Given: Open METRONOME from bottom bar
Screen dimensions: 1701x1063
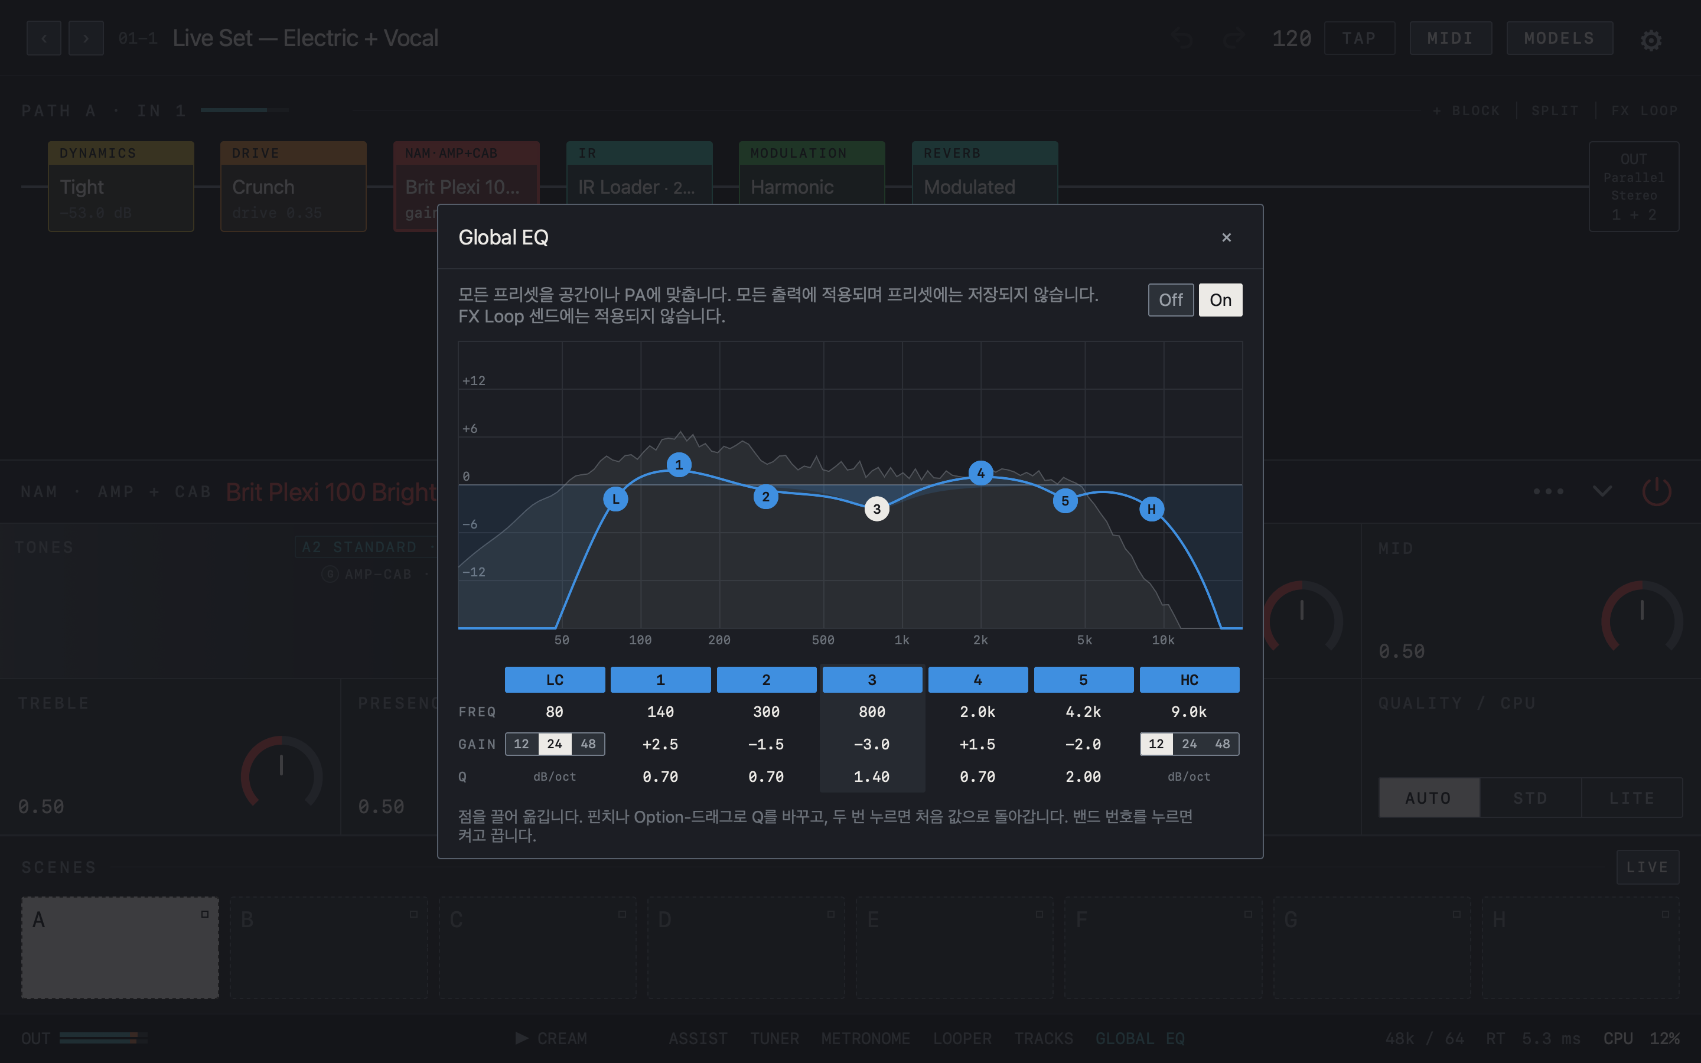Looking at the screenshot, I should (x=865, y=1038).
